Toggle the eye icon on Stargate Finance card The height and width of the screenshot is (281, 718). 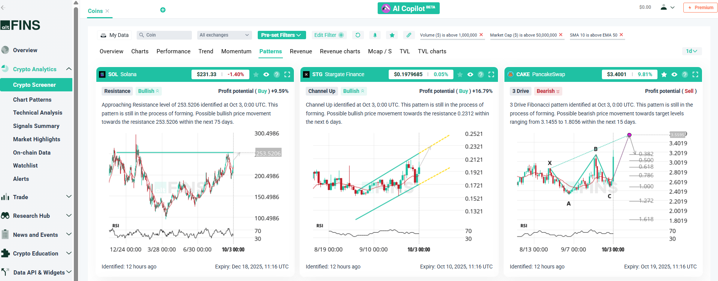coord(470,75)
